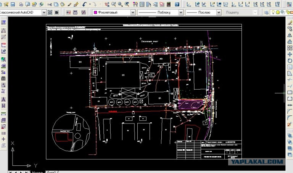This screenshot has width=293, height=173.
Task: Click the UCS icon in the UCS toolbar
Action: pyautogui.click(x=189, y=4)
